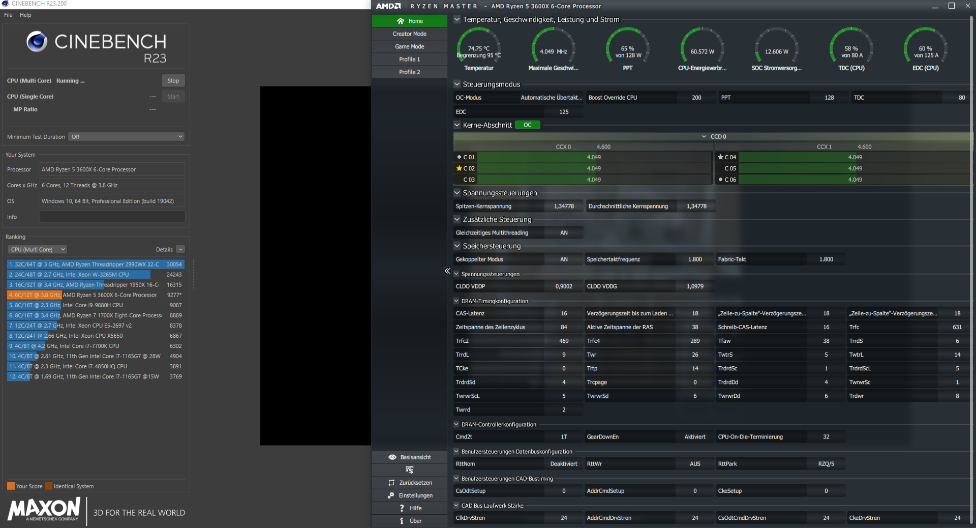The height and width of the screenshot is (528, 976).
Task: Open Hilfe with the question mark icon
Action: (402, 508)
